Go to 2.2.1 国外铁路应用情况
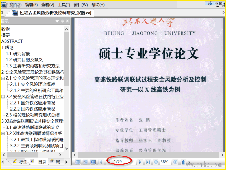Screen dimensions: 226x170 (32, 103)
